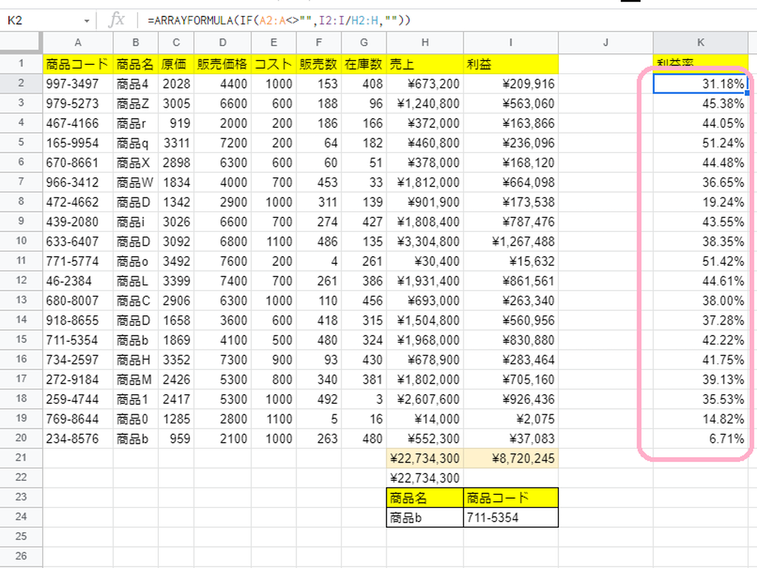The height and width of the screenshot is (568, 757).
Task: Click the formula bar with ARRAYFORMULA
Action: click(x=448, y=21)
